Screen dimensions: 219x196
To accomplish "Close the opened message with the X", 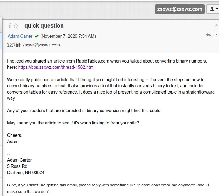I will click(216, 25).
